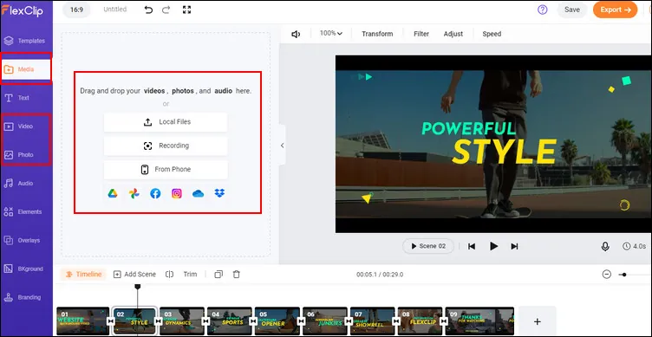Image resolution: width=652 pixels, height=337 pixels.
Task: Record voiceover with microphone icon
Action: click(605, 246)
